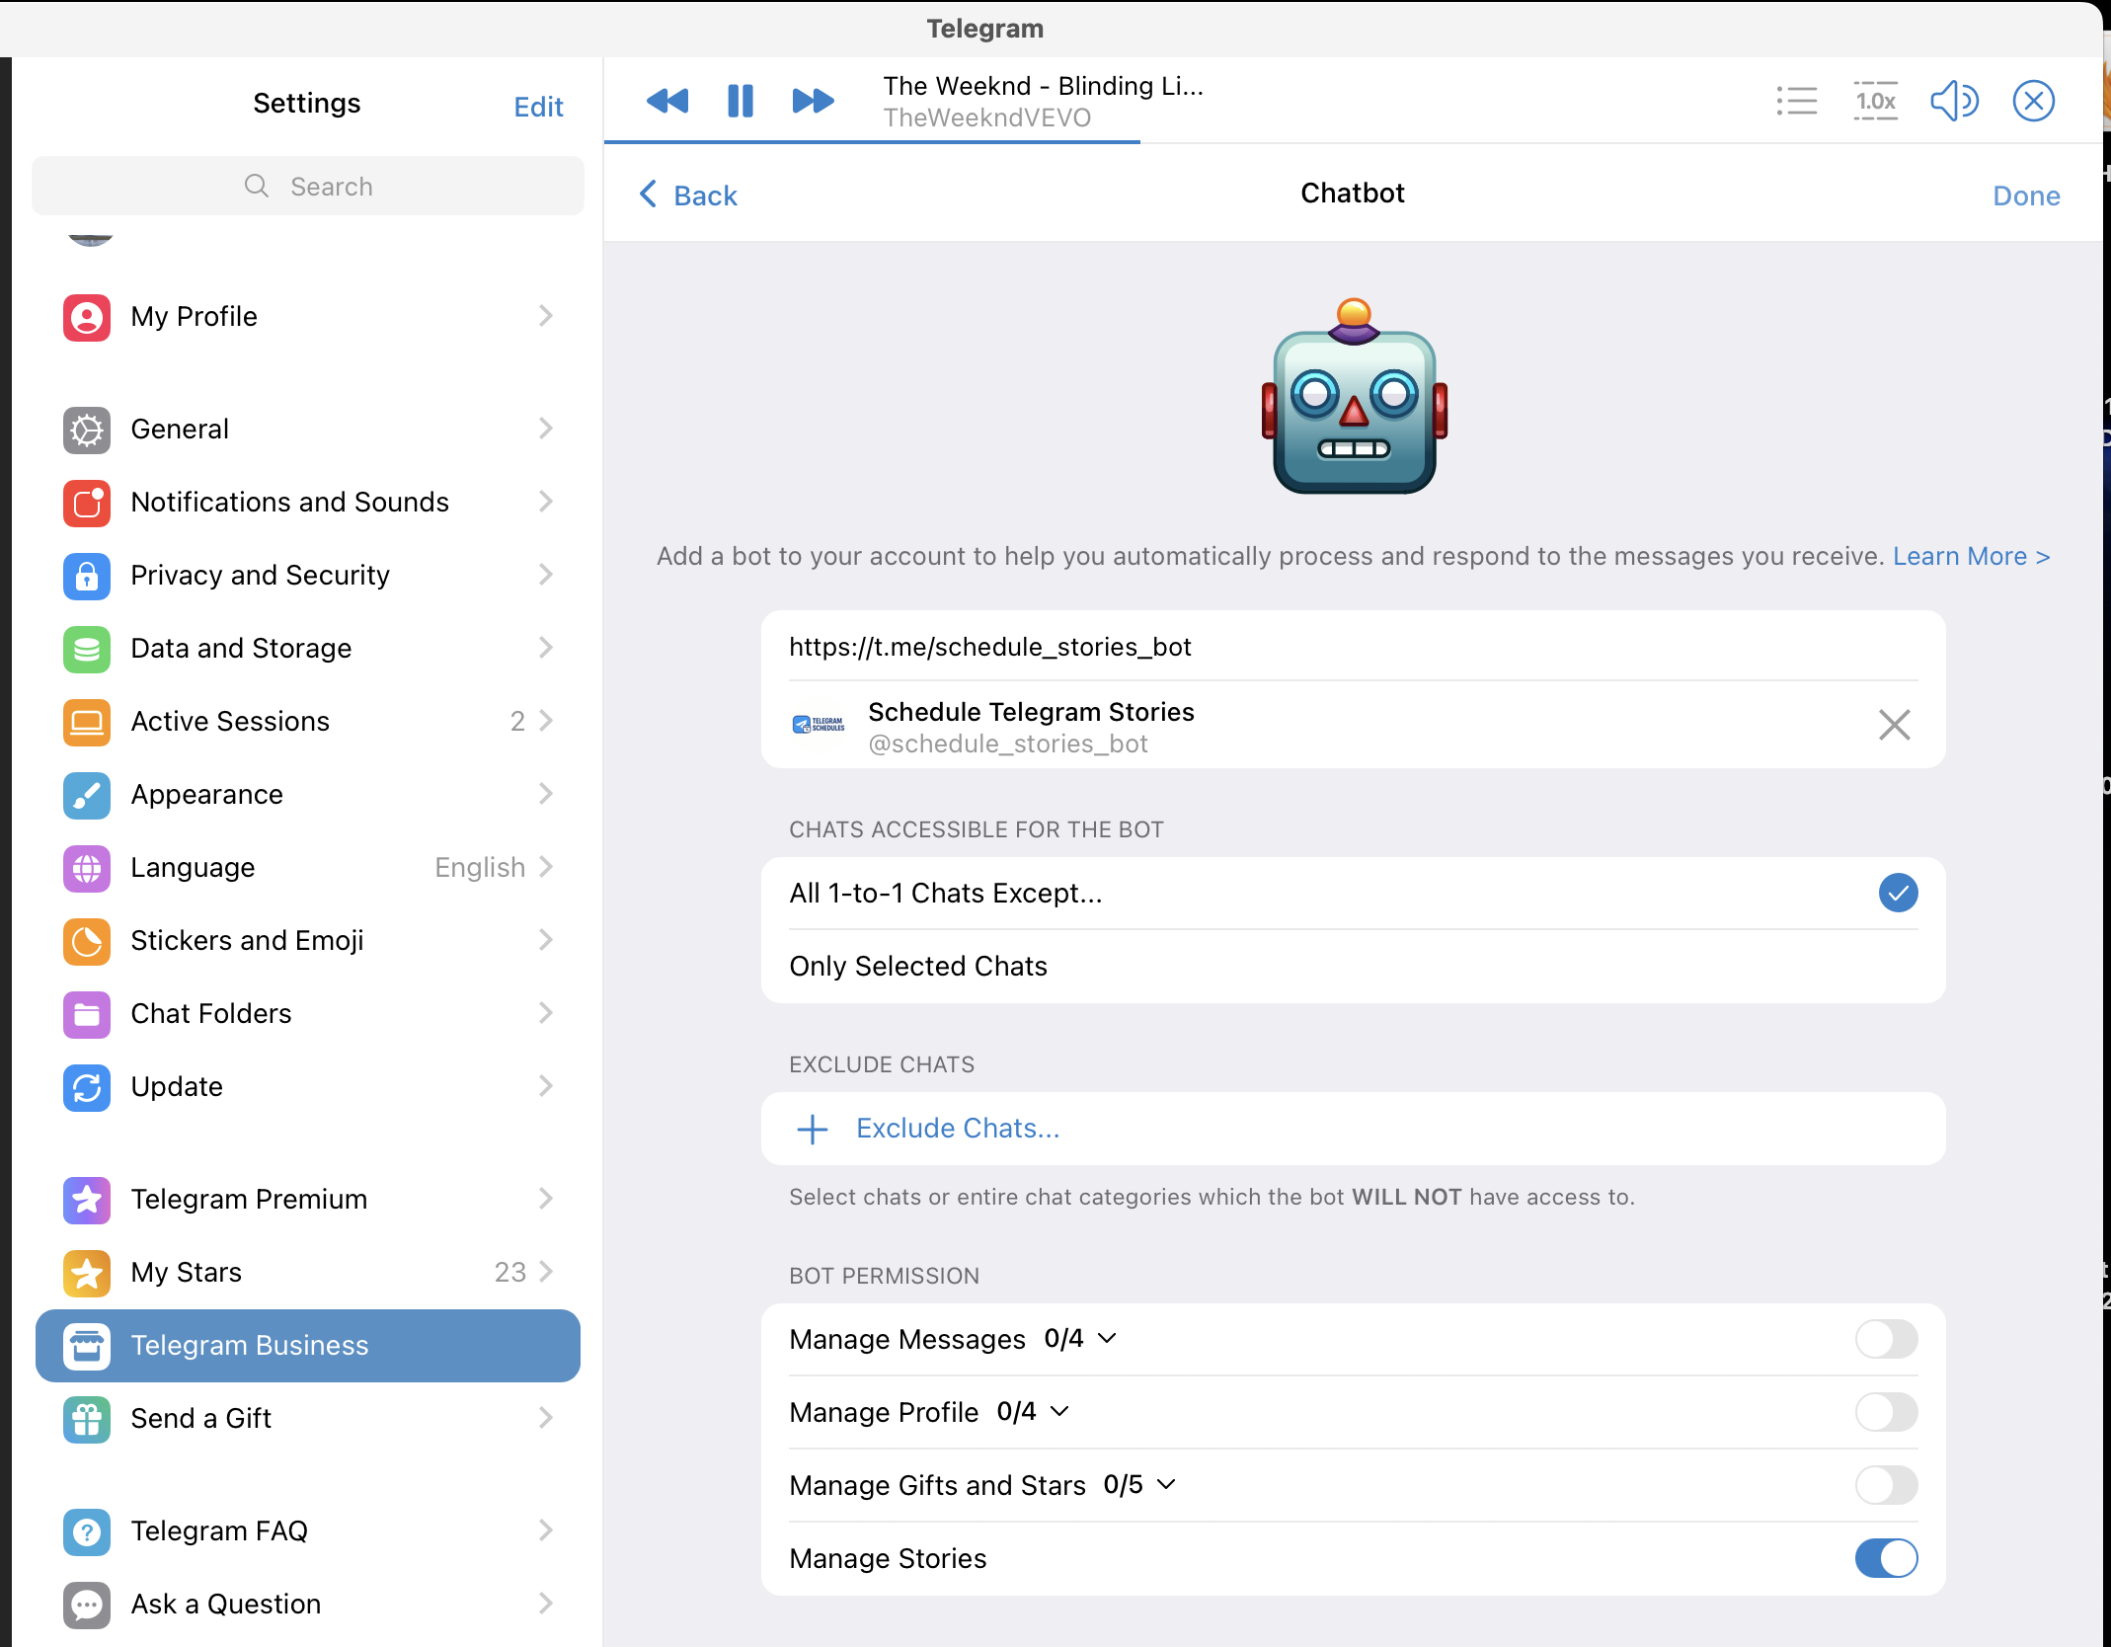Click the Data and Storage icon
2111x1647 pixels.
click(x=87, y=649)
